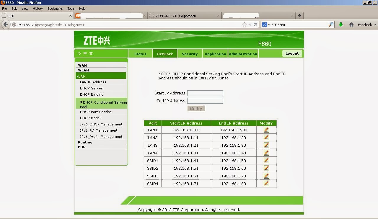Collapse the LAN menu section

coord(101,76)
